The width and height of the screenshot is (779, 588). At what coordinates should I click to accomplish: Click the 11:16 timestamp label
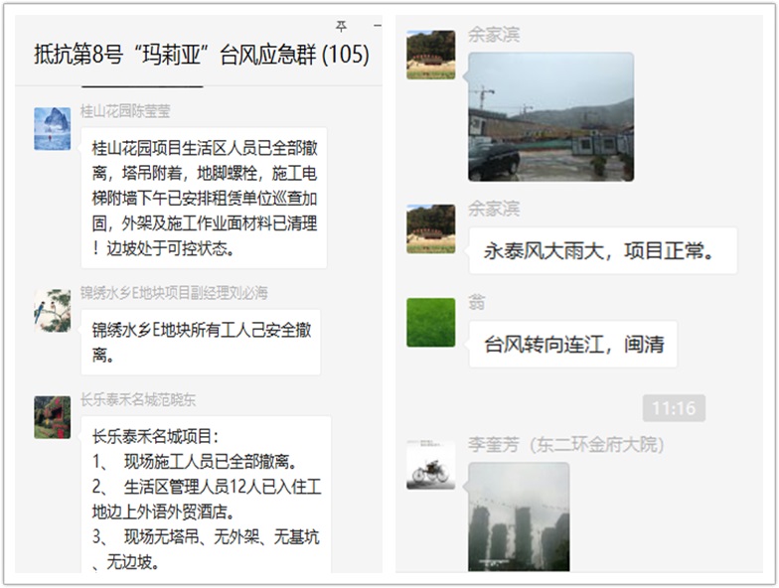[674, 408]
